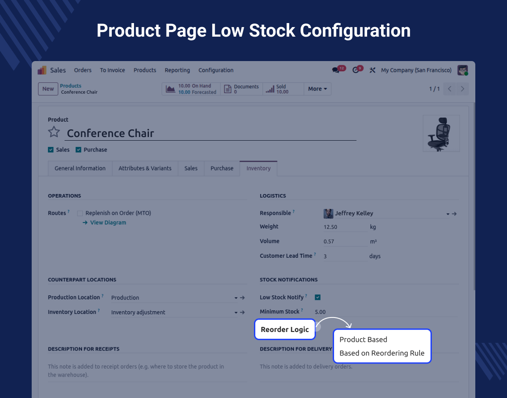Click the debug tools wrench icon
Screen dimensions: 507x398
373,70
